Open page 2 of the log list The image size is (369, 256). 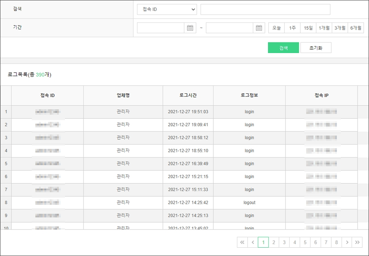pos(274,242)
